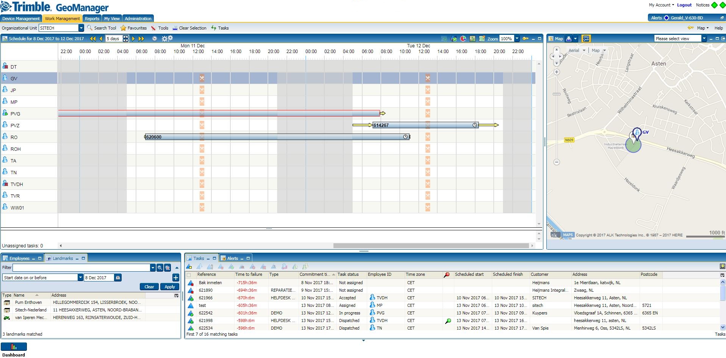This screenshot has height=358, width=726.
Task: Log out via the Logout link
Action: click(684, 5)
